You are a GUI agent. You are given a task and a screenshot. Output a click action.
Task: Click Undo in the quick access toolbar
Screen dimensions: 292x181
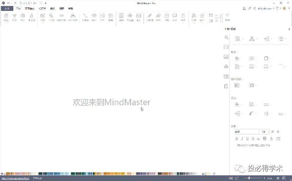8,3
